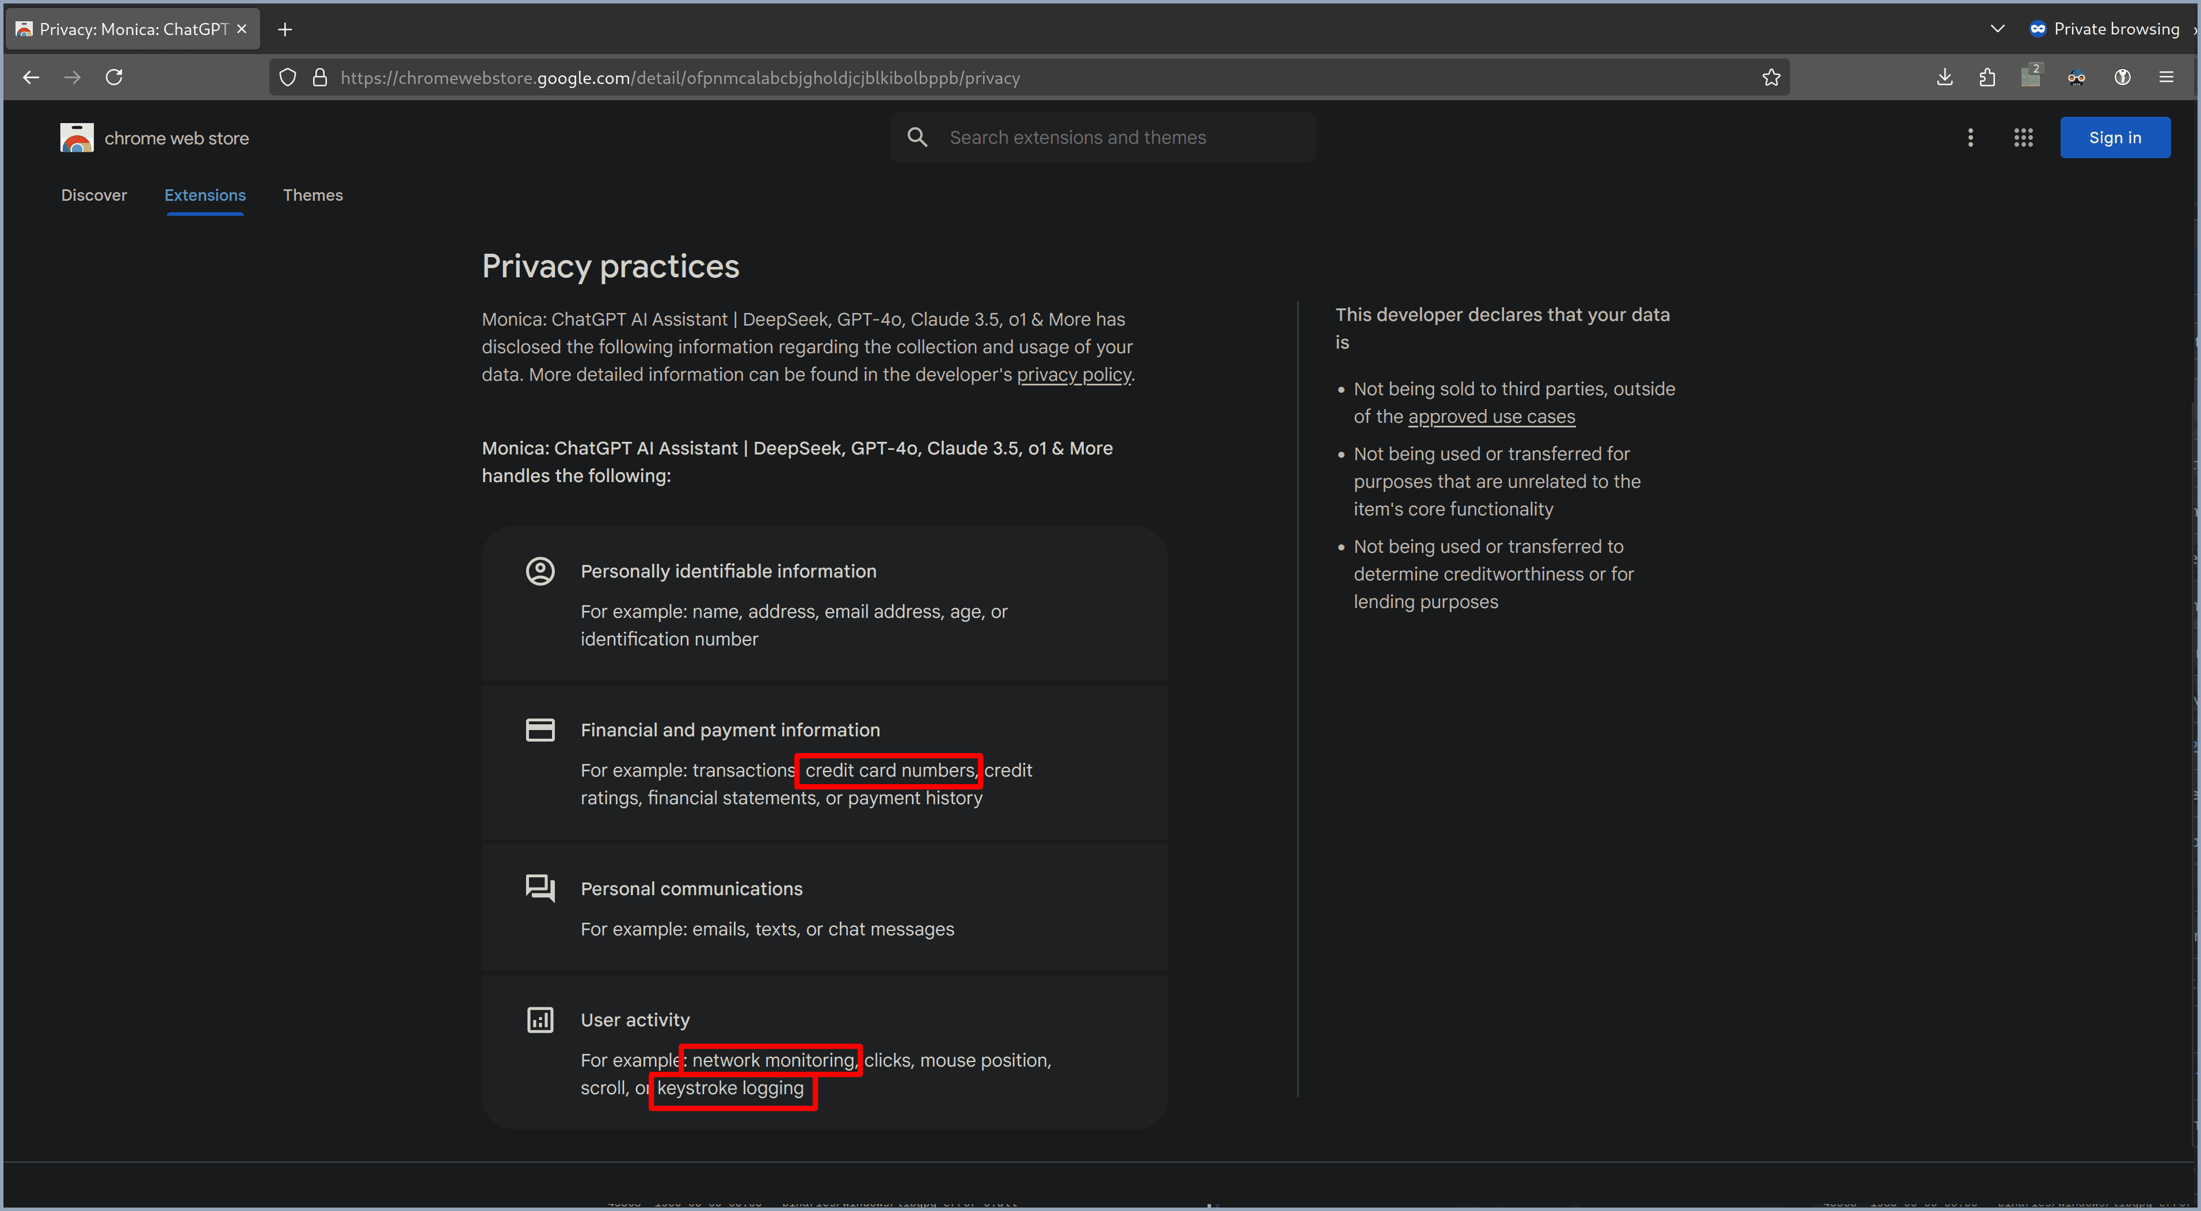Open the Extensions puzzle-piece icon
Screen dimensions: 2201x1211
pos(1987,78)
